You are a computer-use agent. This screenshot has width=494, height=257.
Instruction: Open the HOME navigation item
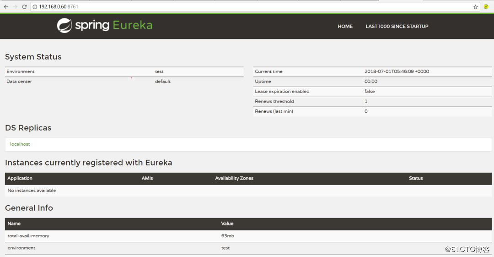pos(345,27)
